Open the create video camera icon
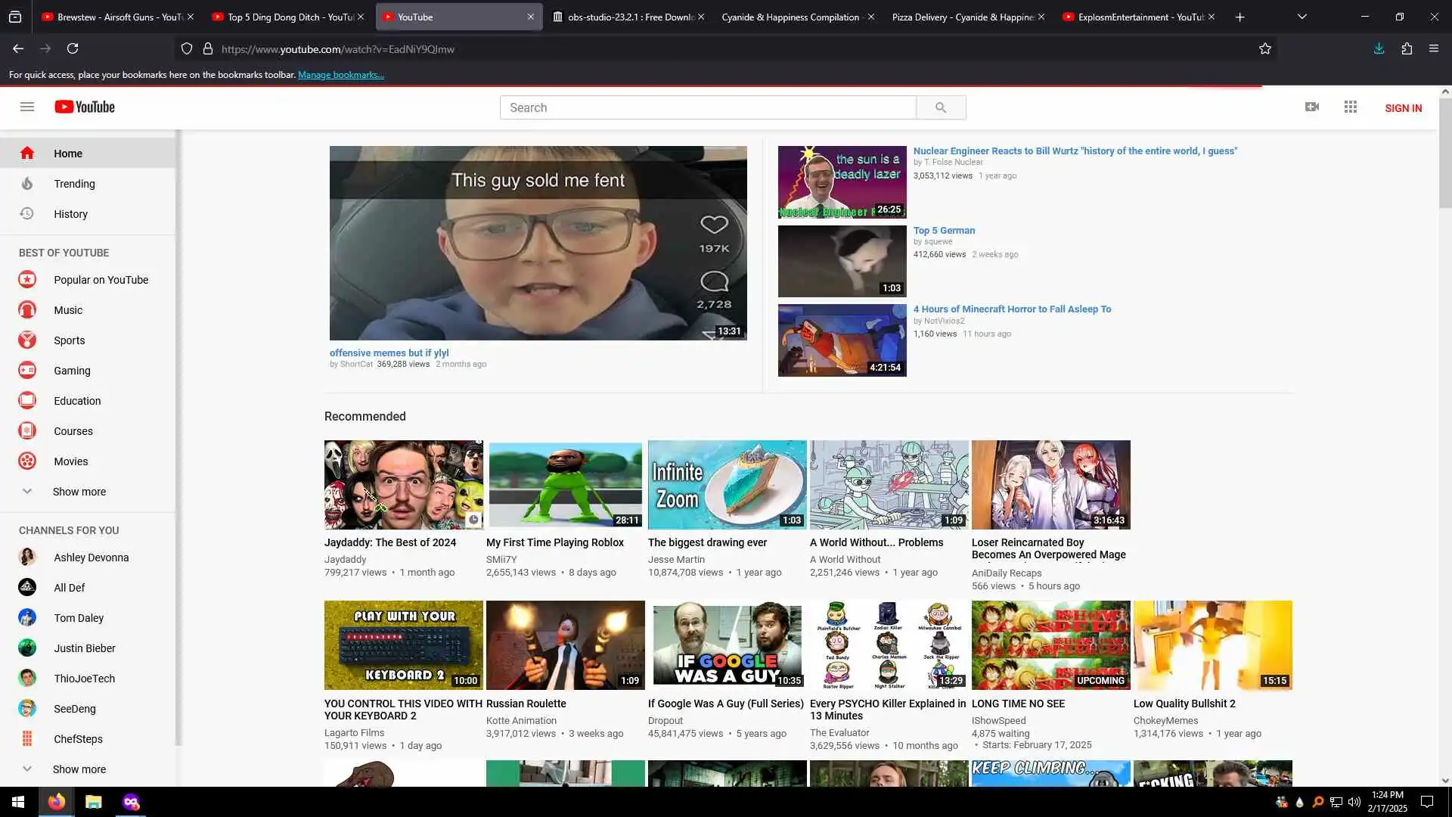Image resolution: width=1452 pixels, height=817 pixels. [1312, 107]
